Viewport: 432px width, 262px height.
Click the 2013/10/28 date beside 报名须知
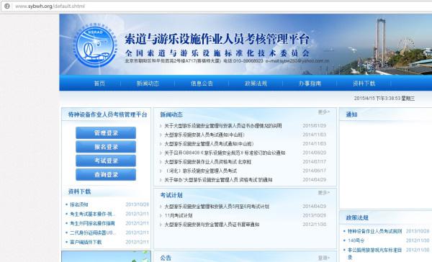[x=138, y=204]
